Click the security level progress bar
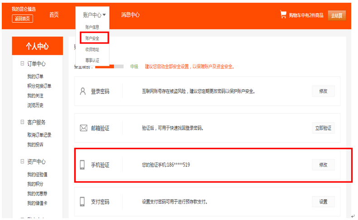Screen dimensions: 358x220 pos(109,67)
